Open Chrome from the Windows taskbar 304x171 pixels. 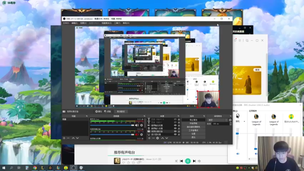tap(35, 168)
